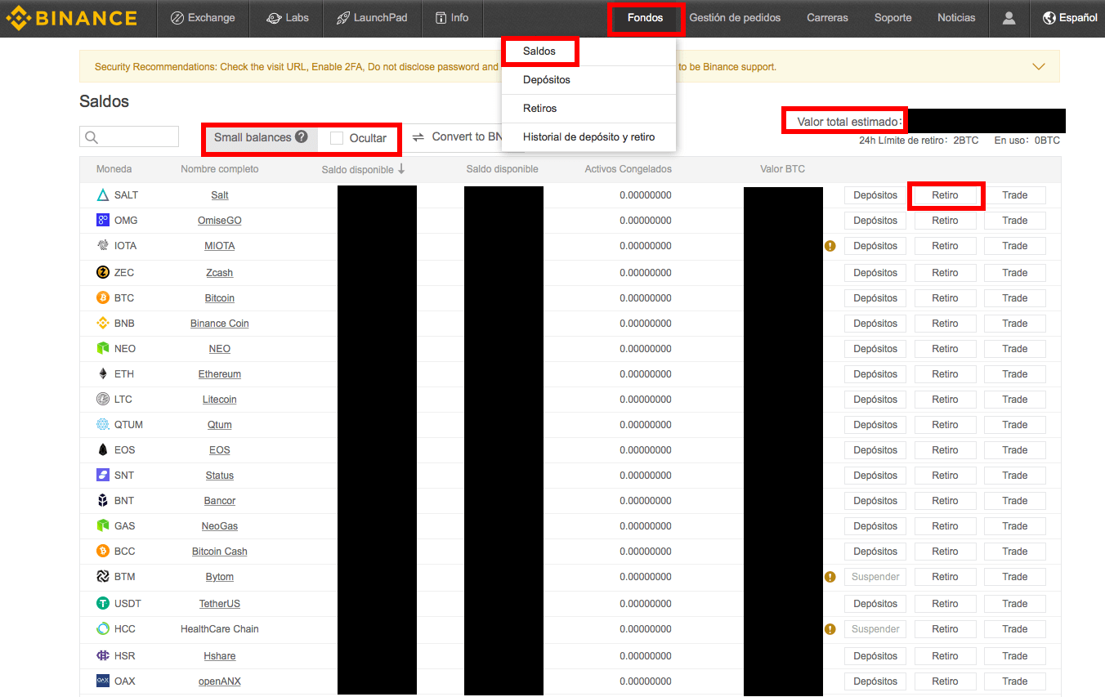Click the warning icon in IOTA row
Screen dimensions: 1105x697
[830, 246]
